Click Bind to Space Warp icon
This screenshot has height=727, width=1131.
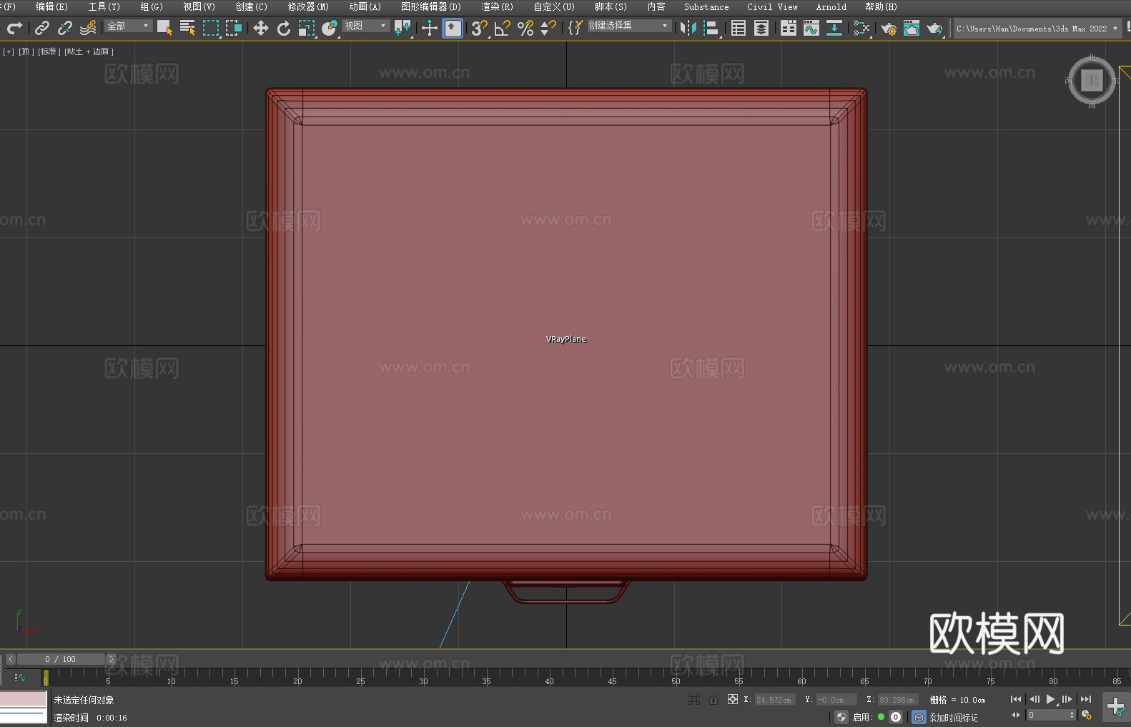[x=88, y=28]
